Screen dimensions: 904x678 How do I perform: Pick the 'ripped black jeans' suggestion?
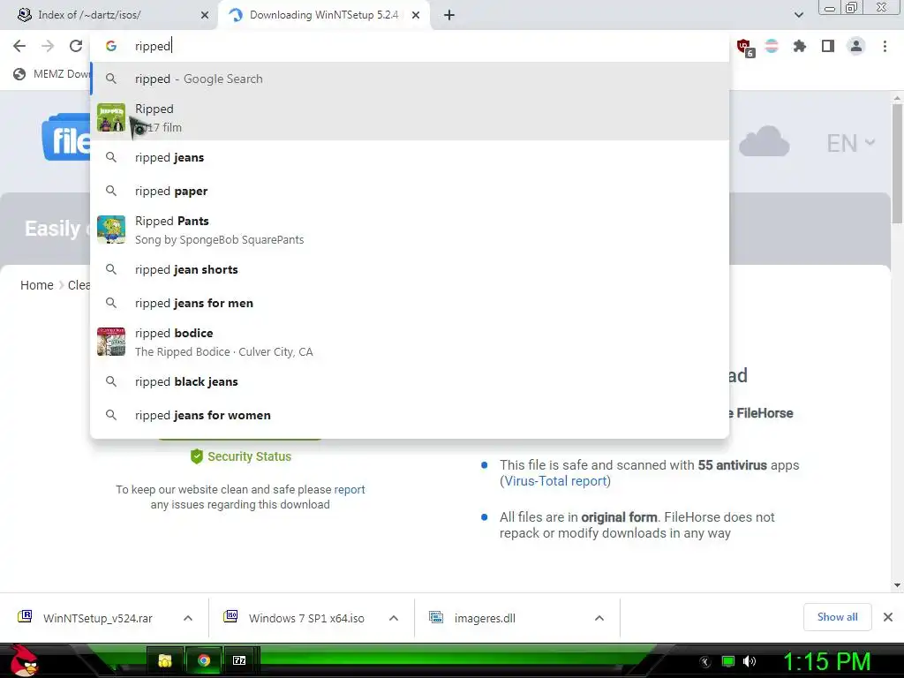point(410,381)
